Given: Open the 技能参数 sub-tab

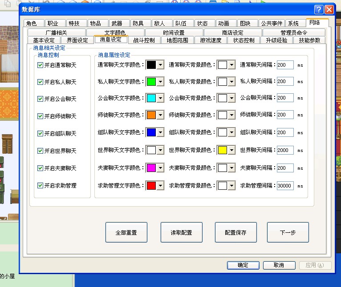Looking at the screenshot, I should click(310, 40).
